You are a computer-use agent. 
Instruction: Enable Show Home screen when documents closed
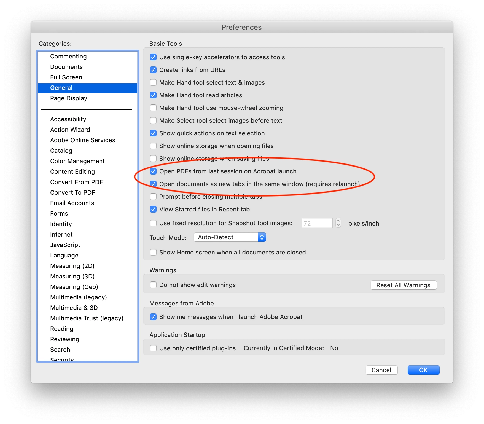tap(153, 252)
